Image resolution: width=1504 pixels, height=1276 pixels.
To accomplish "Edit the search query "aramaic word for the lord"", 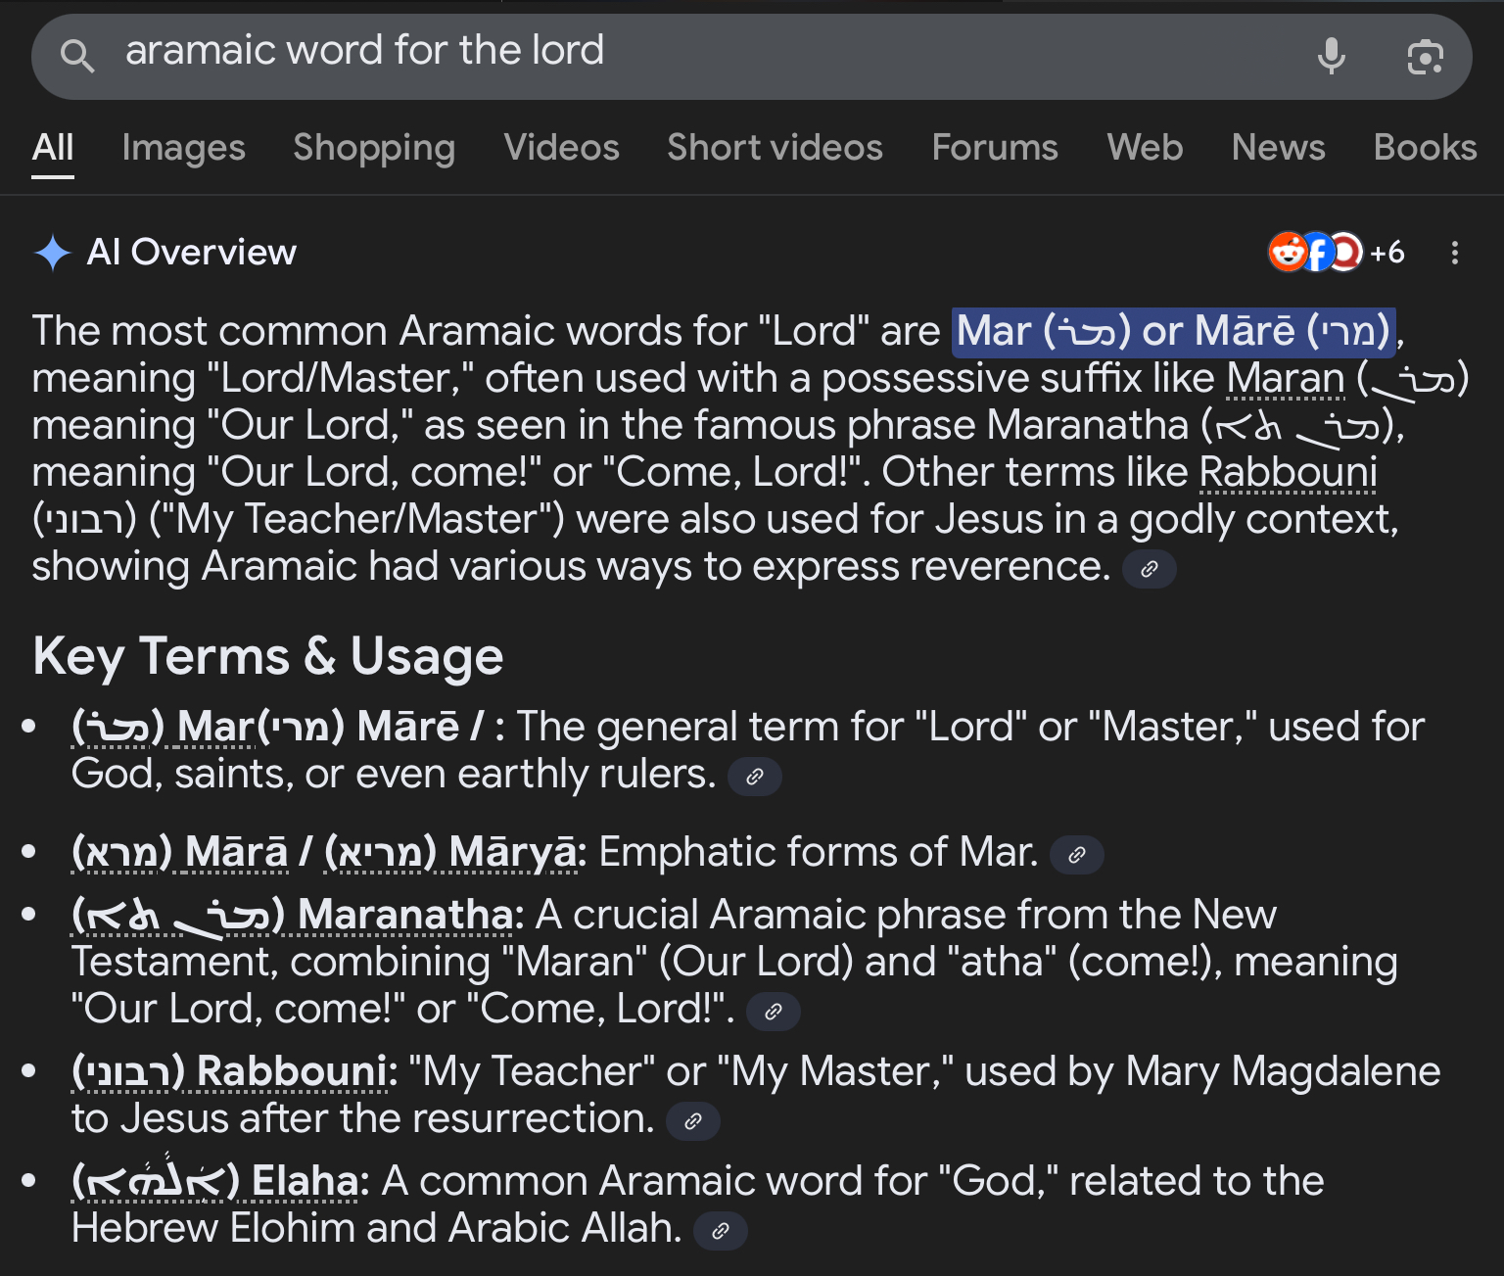I will (x=364, y=50).
